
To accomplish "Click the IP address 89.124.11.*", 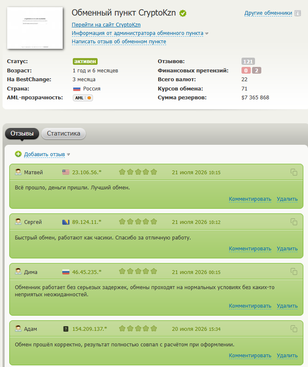I will [87, 222].
